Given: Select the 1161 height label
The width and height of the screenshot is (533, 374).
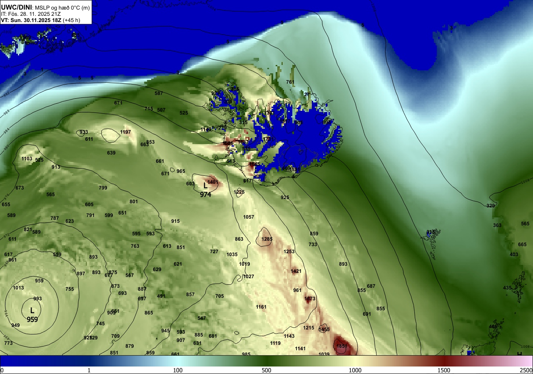Looking at the screenshot, I should (x=261, y=307).
